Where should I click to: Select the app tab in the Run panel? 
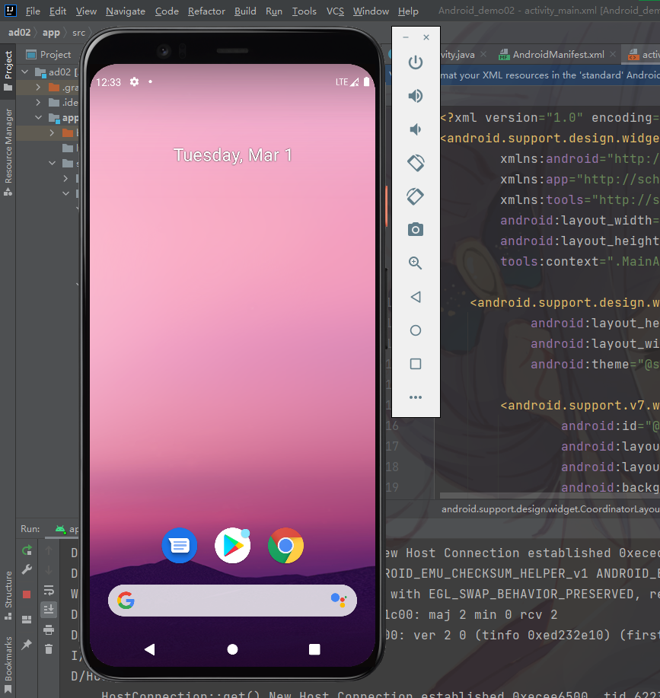(68, 529)
